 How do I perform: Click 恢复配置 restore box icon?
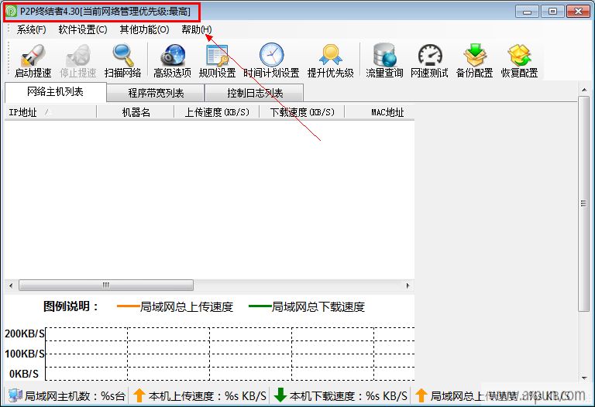520,55
